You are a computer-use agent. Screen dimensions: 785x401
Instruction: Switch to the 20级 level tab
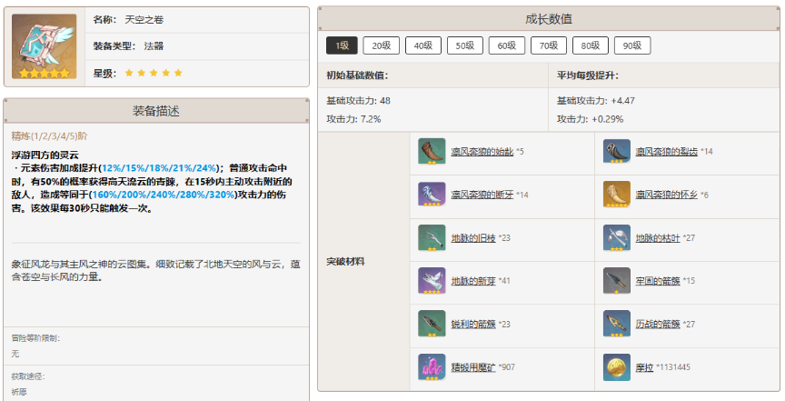[x=381, y=45]
